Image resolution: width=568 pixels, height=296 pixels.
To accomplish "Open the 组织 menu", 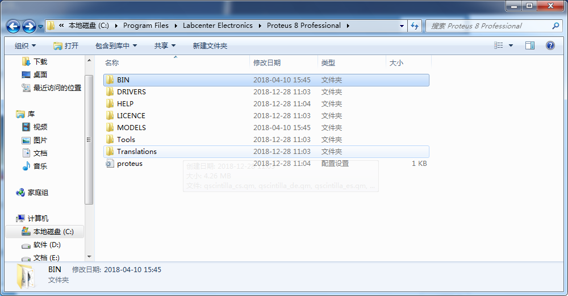I will 25,45.
